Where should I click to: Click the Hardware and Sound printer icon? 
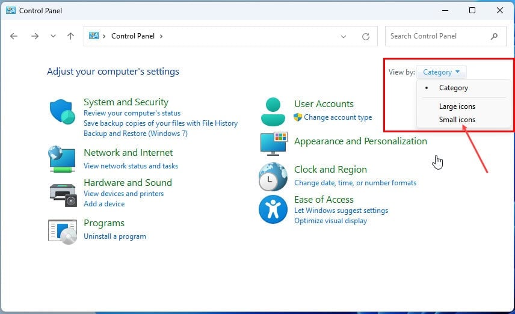click(63, 195)
